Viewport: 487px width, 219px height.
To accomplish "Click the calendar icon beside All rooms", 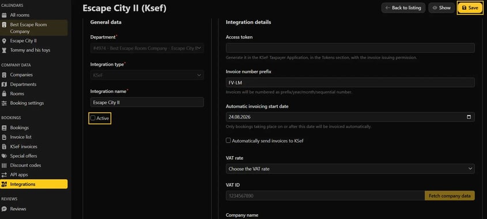I will [x=4, y=15].
